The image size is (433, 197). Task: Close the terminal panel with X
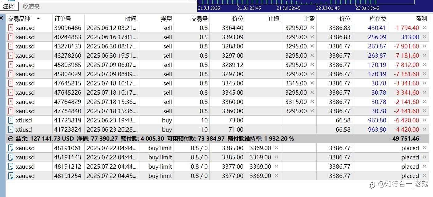pyautogui.click(x=2, y=18)
